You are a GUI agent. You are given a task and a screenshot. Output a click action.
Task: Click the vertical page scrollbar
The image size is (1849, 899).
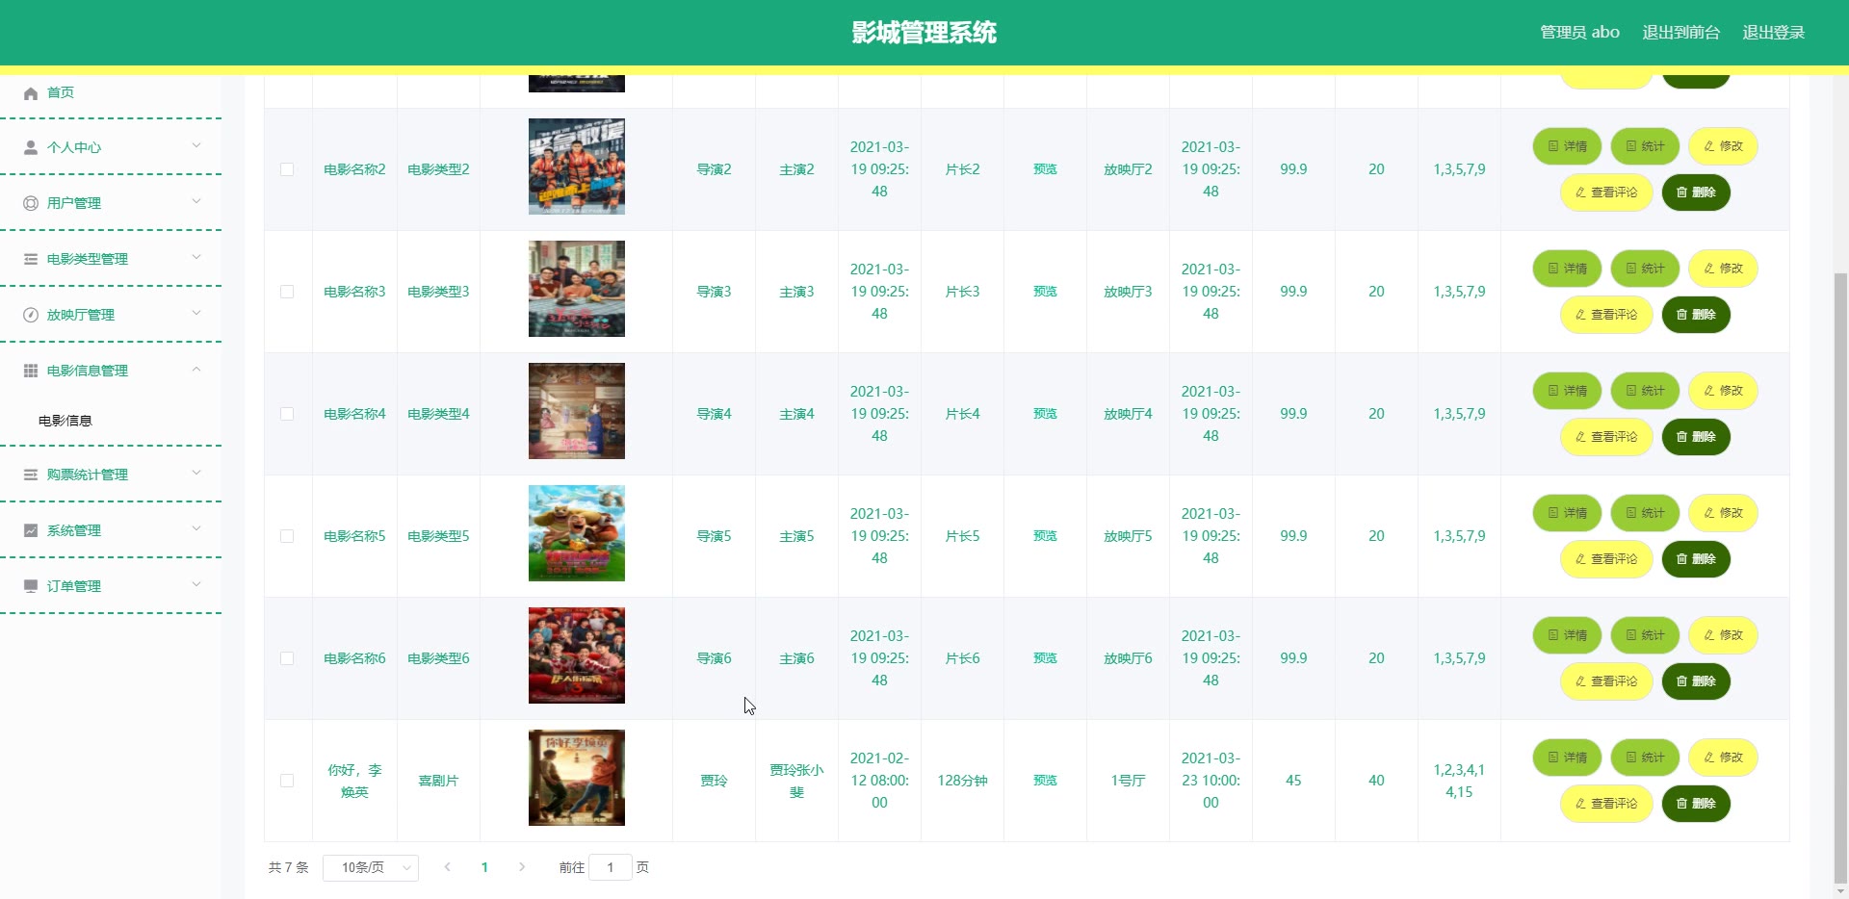1840,578
